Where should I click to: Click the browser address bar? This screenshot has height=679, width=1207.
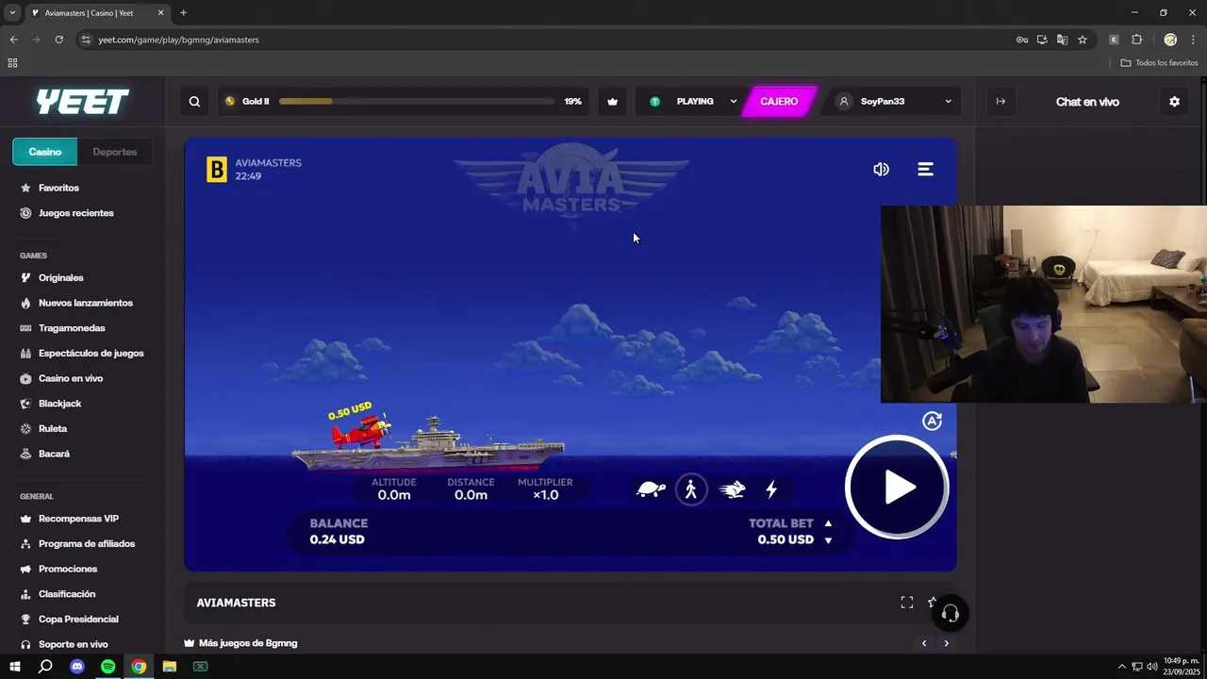[x=547, y=40]
